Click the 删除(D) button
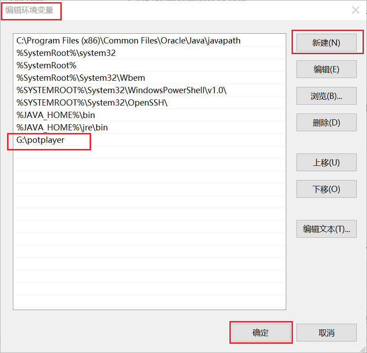The height and width of the screenshot is (353, 367). pyautogui.click(x=326, y=122)
